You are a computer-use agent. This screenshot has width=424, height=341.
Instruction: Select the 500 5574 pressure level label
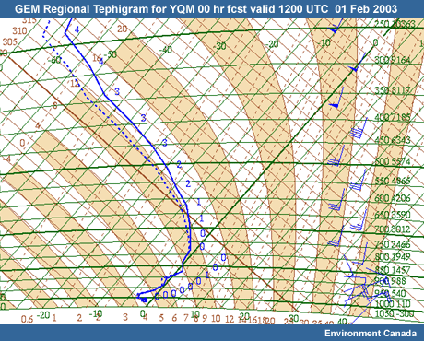(393, 161)
